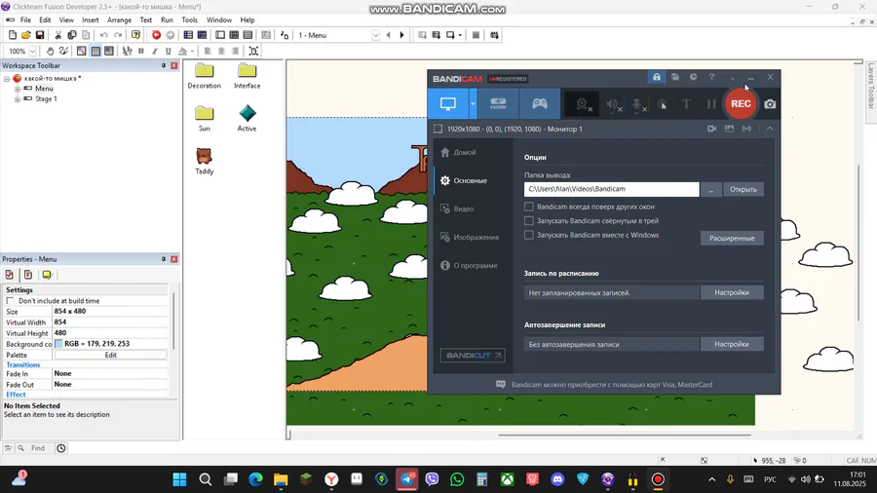
Task: Open the Insert menu
Action: [x=90, y=19]
